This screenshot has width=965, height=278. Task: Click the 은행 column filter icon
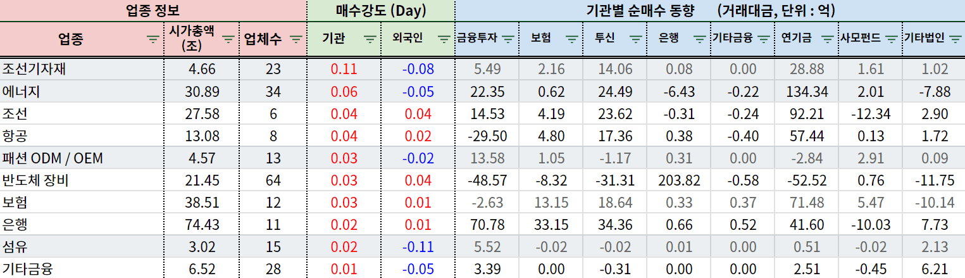(x=699, y=39)
